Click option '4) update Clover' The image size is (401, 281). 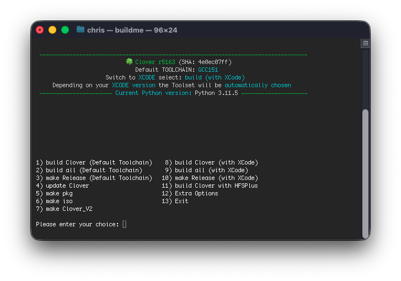62,185
